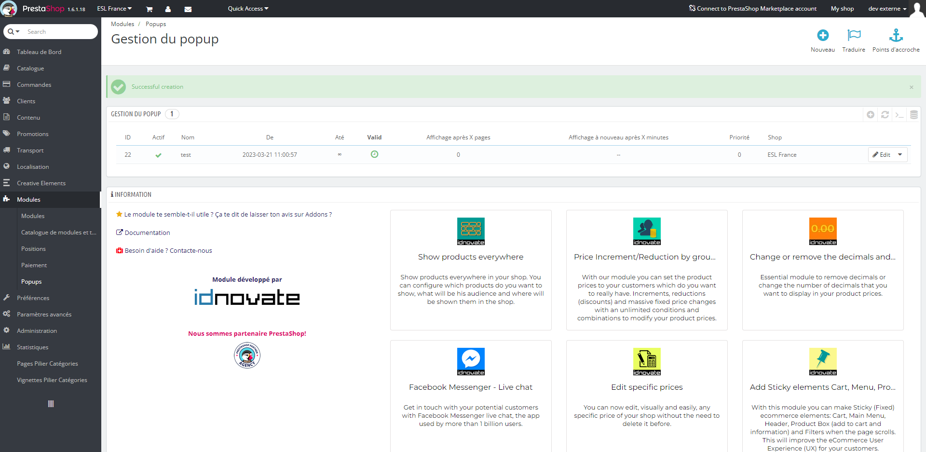Open Facebook Messenger Live chat module icon
Viewport: 926px width, 452px height.
pos(471,362)
